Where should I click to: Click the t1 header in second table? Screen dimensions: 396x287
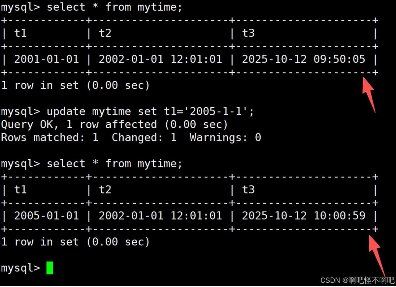click(x=20, y=189)
